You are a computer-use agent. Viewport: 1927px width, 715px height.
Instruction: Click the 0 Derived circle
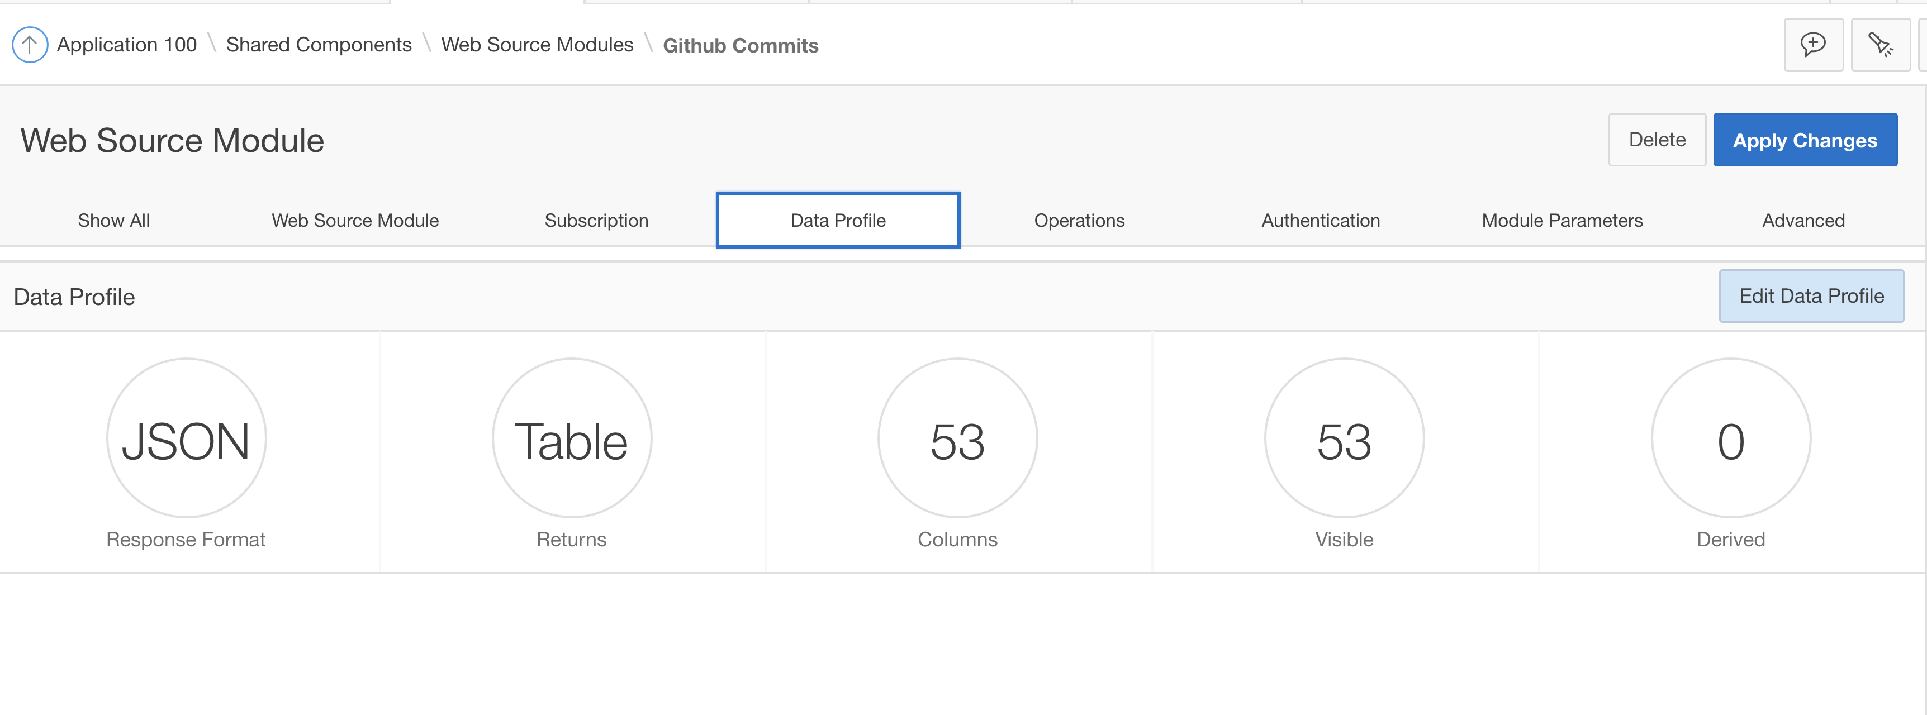pos(1730,439)
